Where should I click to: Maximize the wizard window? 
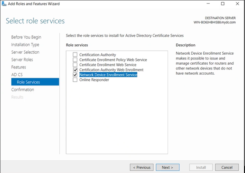tap(223, 4)
